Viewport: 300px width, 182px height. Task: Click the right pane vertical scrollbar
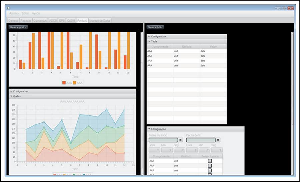(x=292, y=103)
